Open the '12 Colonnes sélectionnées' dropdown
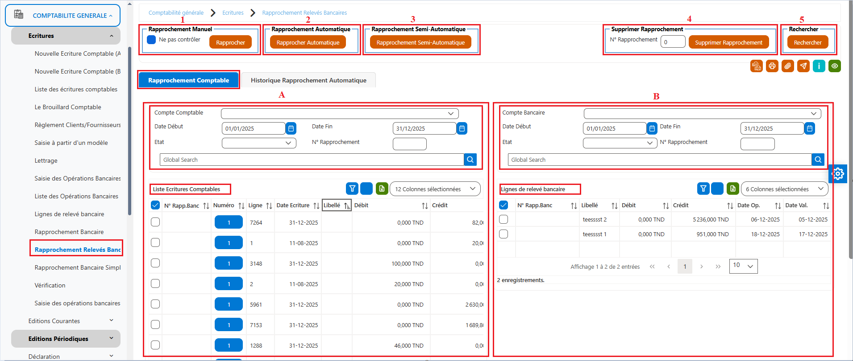The image size is (853, 361). [435, 189]
